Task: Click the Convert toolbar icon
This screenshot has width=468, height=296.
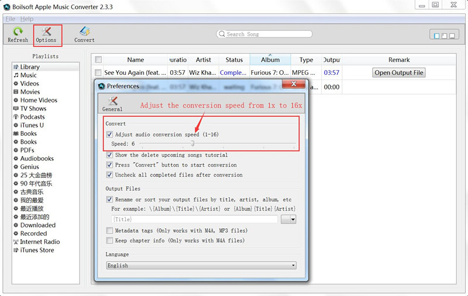Action: 85,32
